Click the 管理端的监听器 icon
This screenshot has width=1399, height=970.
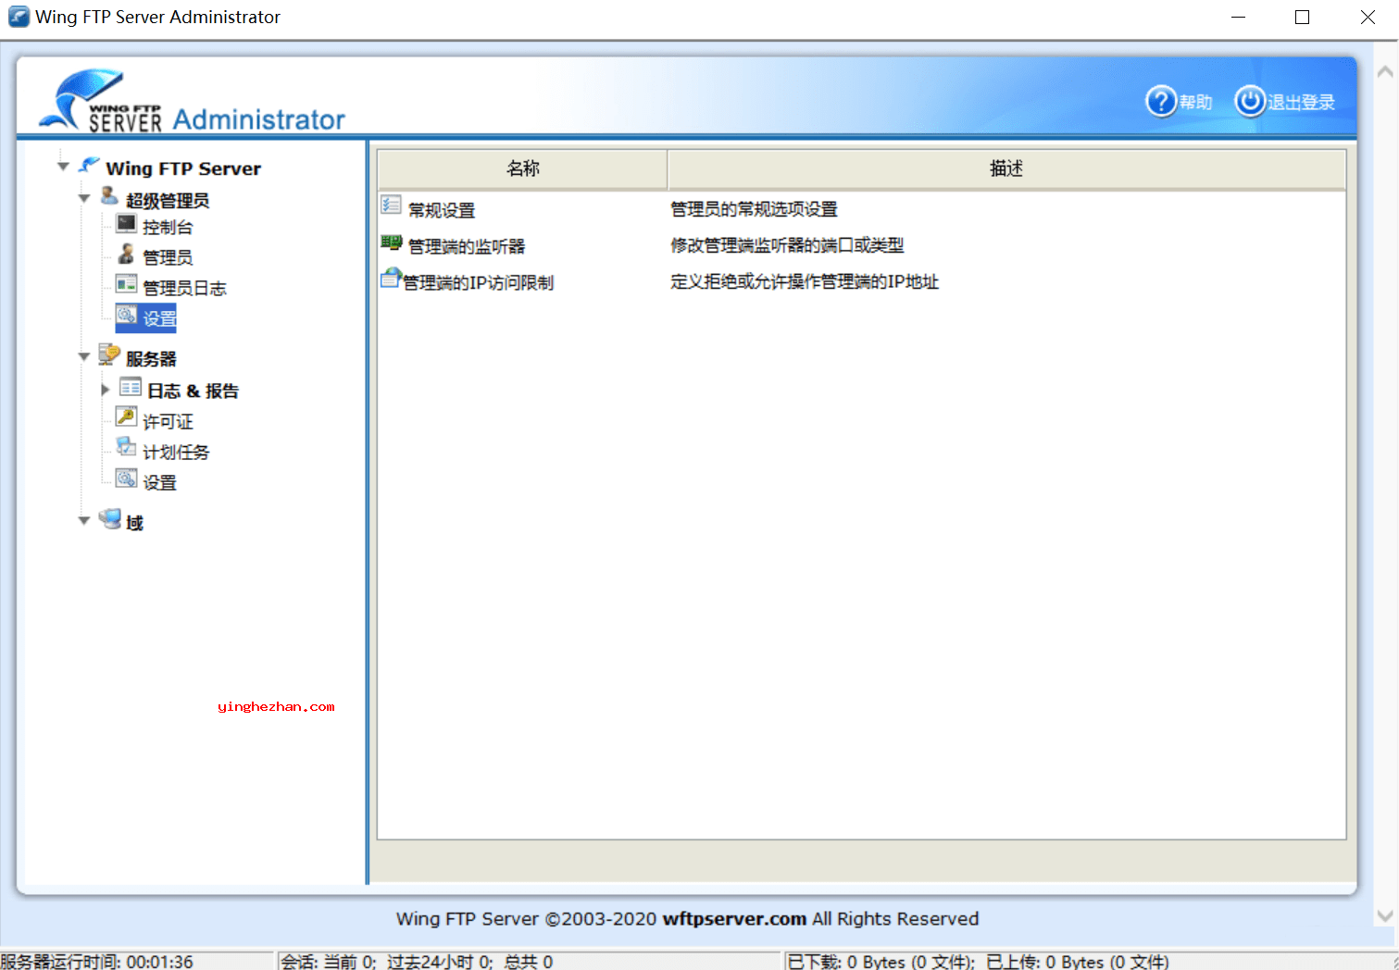391,242
